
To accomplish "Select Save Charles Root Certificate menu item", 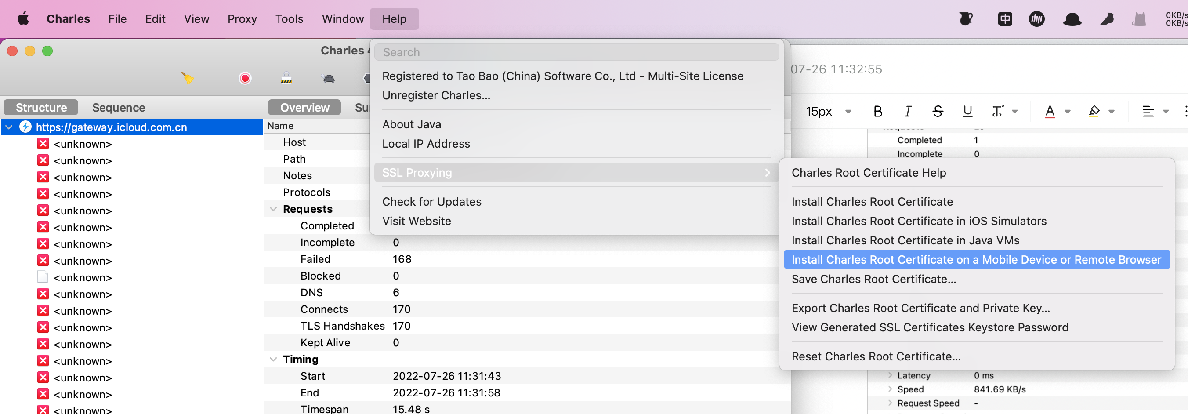I will (x=873, y=279).
